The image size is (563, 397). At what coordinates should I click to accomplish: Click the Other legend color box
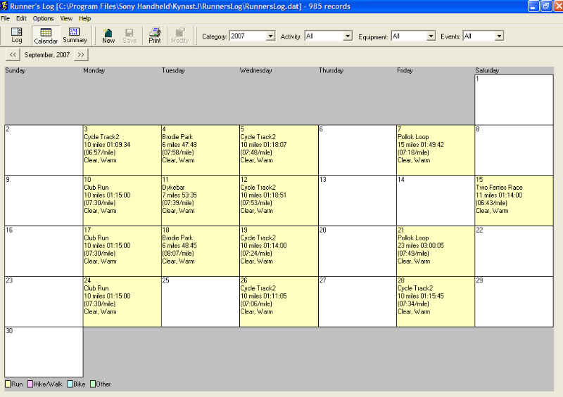[x=93, y=384]
